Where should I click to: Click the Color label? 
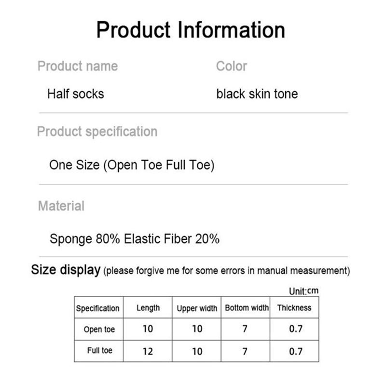pos(232,66)
